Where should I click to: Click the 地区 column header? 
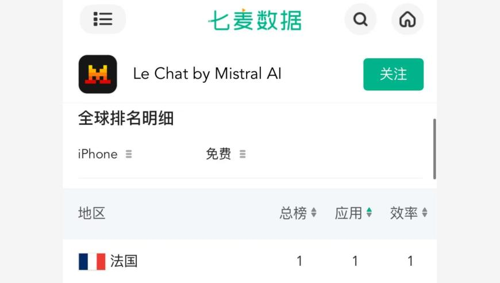coord(92,213)
